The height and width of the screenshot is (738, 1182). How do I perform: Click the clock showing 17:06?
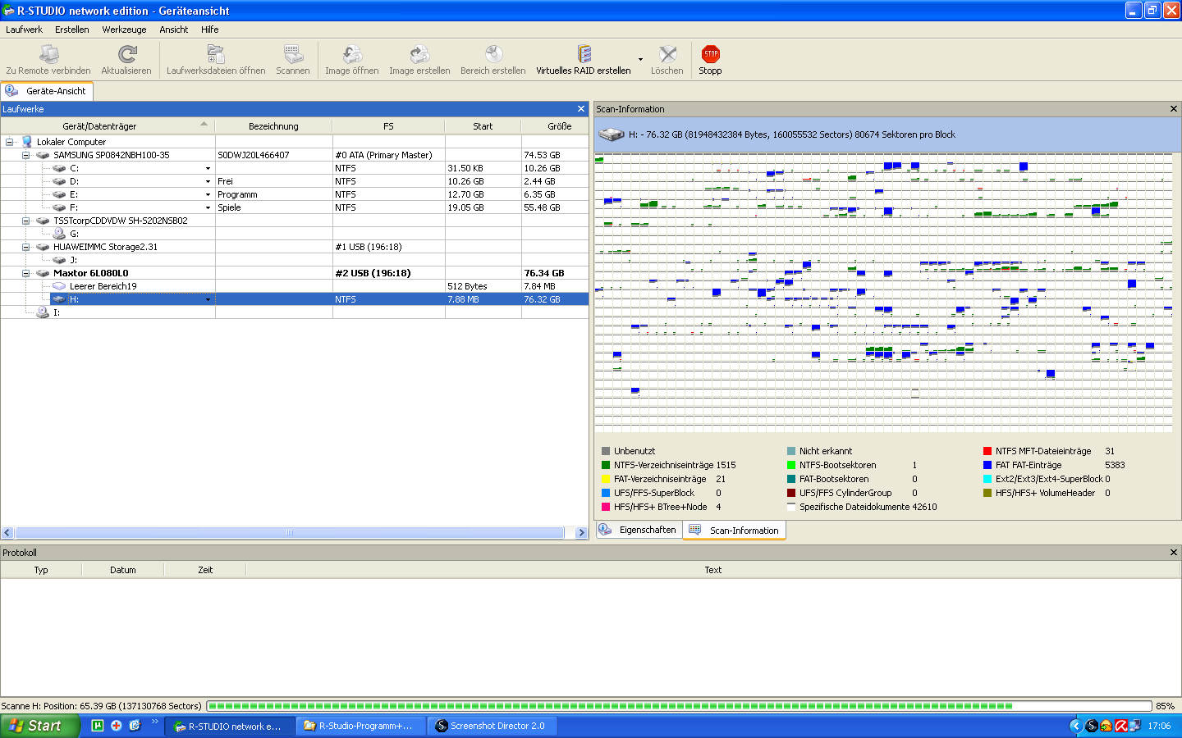point(1159,726)
